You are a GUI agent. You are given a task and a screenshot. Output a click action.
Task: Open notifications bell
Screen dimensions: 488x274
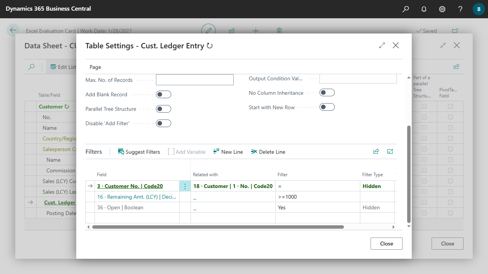[424, 9]
